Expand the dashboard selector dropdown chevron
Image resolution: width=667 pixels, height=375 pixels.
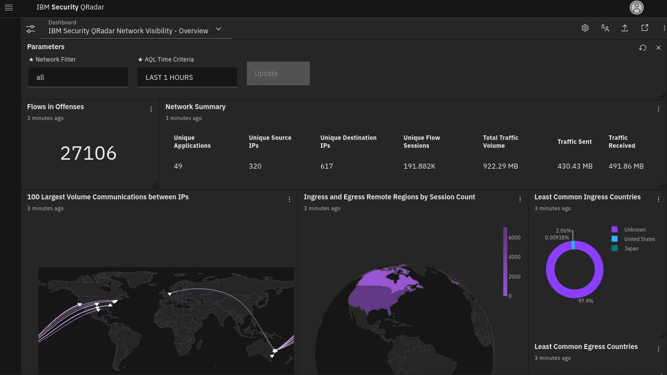(218, 29)
